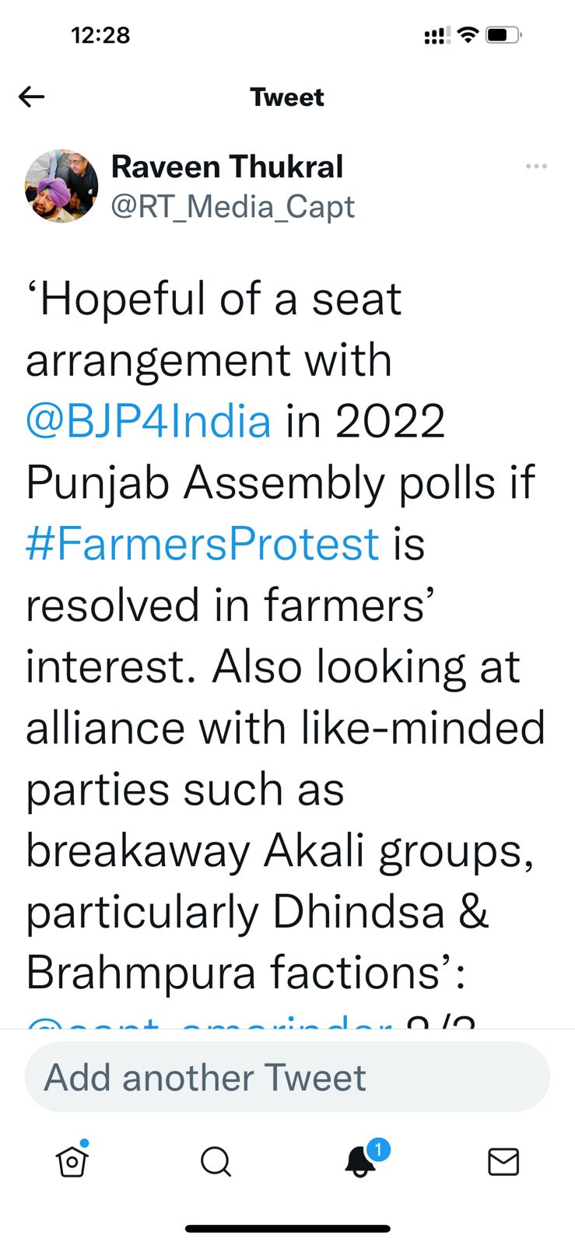Tap the Tweet header title
This screenshot has height=1245, width=575.
coord(287,97)
